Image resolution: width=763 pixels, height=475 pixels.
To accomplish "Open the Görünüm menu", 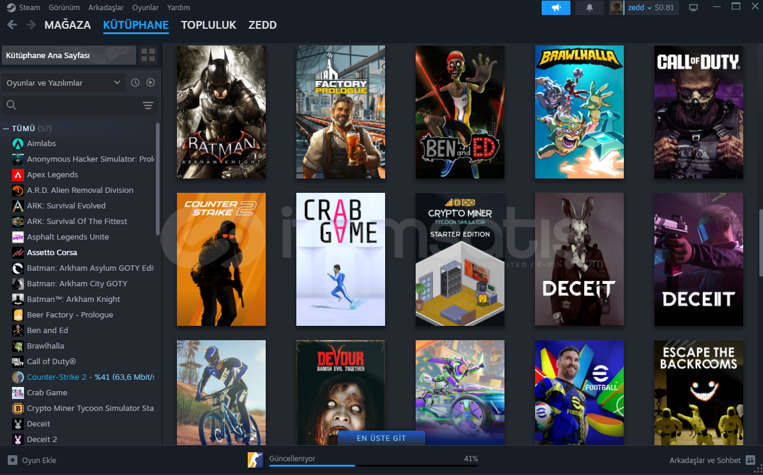I will click(63, 8).
